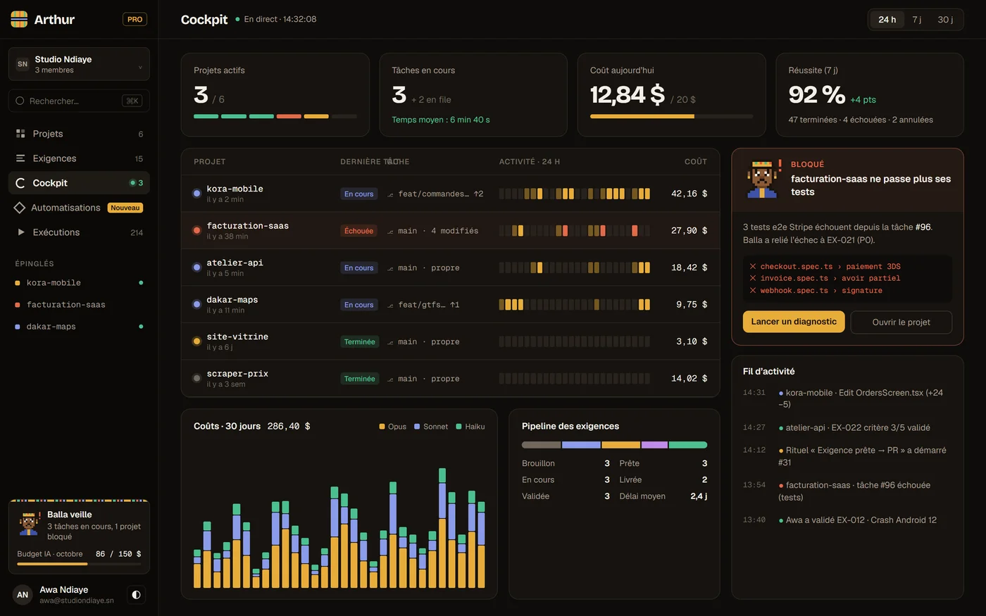Click the Coût aujourd'hui budget progress bar
The image size is (986, 616).
pos(671,116)
